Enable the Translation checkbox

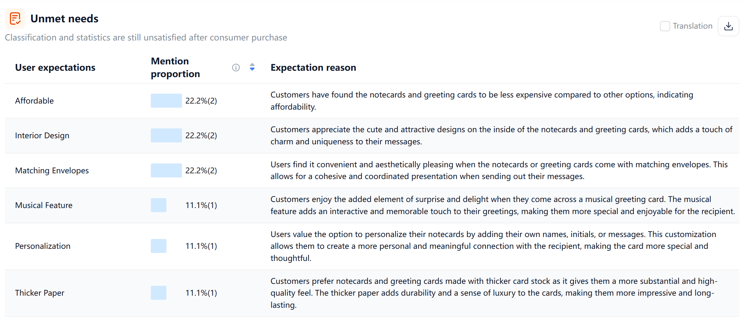pos(665,26)
